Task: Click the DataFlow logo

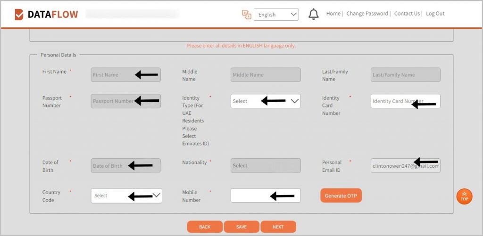Action: 46,15
